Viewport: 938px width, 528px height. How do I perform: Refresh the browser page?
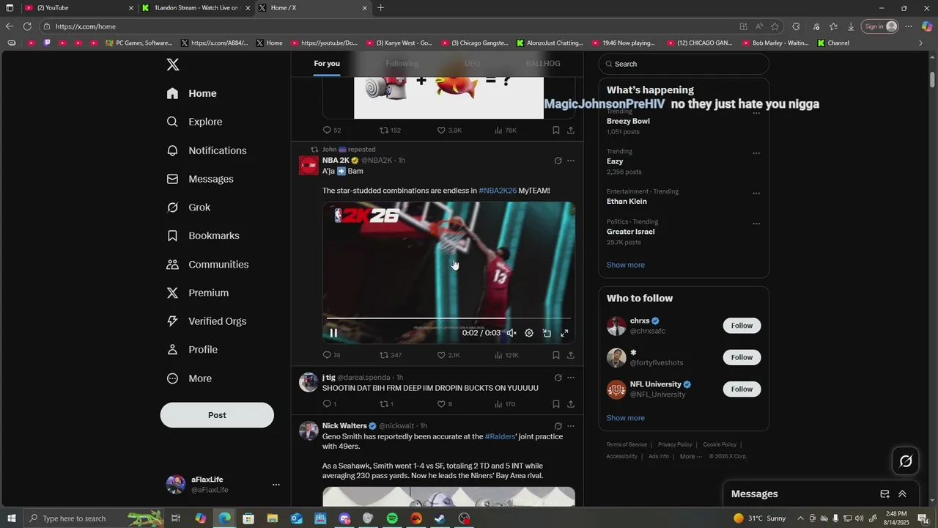click(x=27, y=26)
